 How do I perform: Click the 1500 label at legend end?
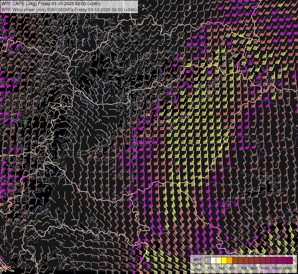point(287,268)
